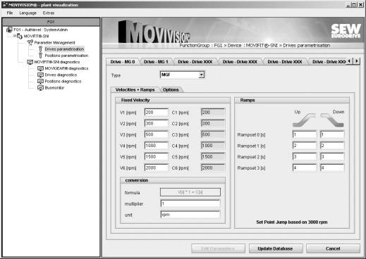Click the C1 [rpm] read-only field
Viewport: 366px width, 259px height.
[x=213, y=113]
